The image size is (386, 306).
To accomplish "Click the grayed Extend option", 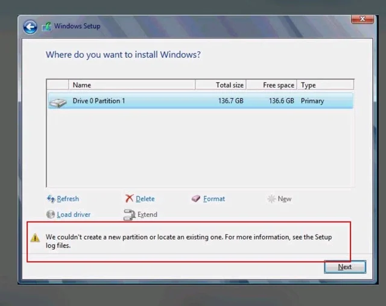I will tap(147, 214).
